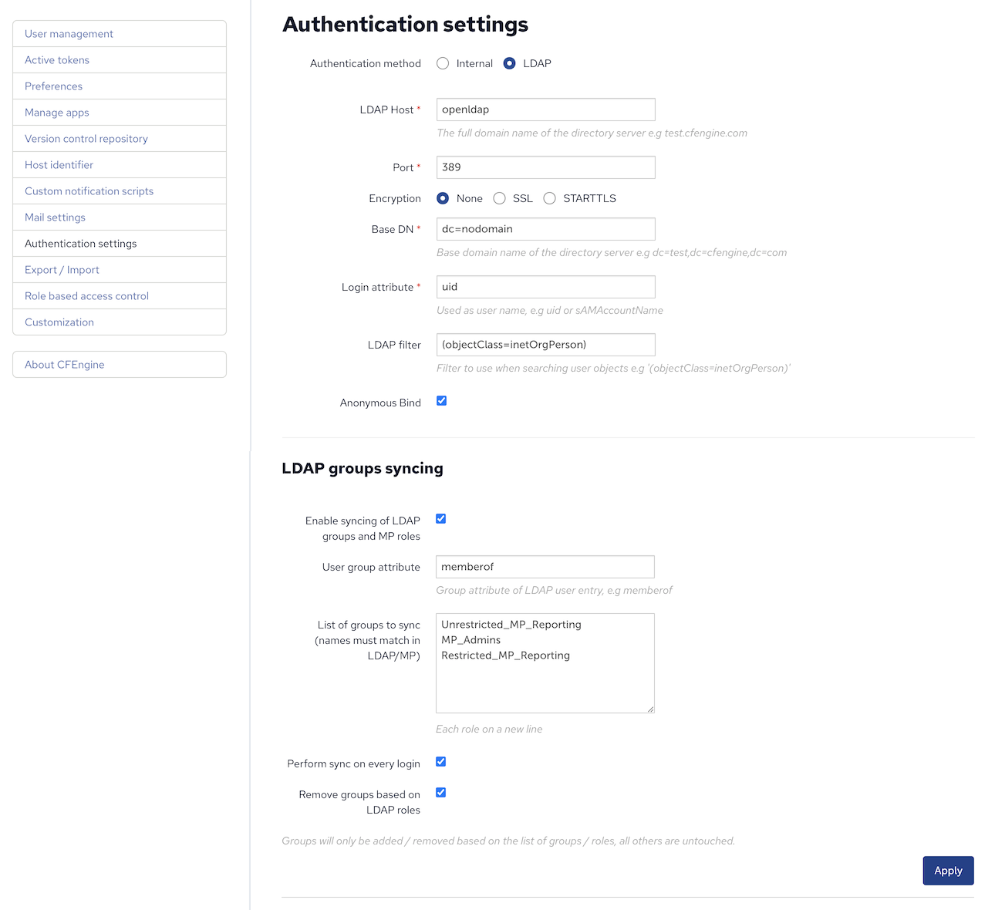Image resolution: width=995 pixels, height=910 pixels.
Task: Go to Role based access control
Action: 86,295
